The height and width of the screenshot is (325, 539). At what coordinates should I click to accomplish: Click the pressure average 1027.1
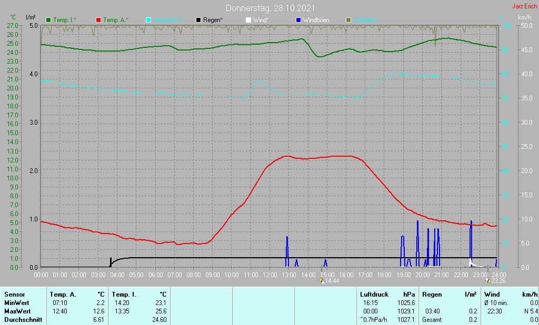[406, 320]
